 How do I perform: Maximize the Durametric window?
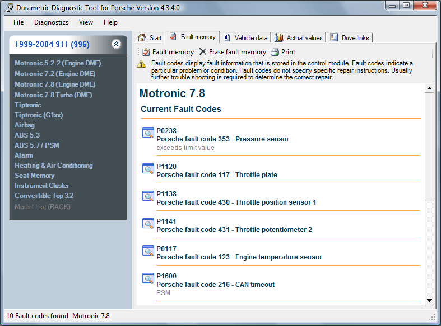click(406, 5)
